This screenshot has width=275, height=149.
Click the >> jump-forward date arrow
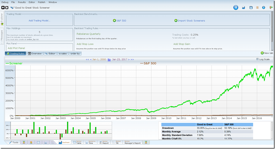pos(132,59)
